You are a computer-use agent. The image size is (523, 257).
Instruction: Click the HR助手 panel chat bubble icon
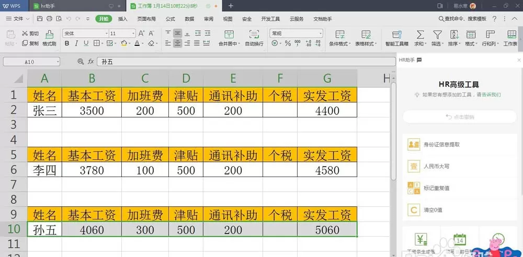pyautogui.click(x=419, y=60)
